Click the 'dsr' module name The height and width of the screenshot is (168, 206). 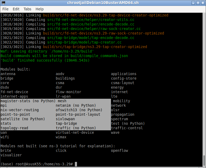point(59,88)
